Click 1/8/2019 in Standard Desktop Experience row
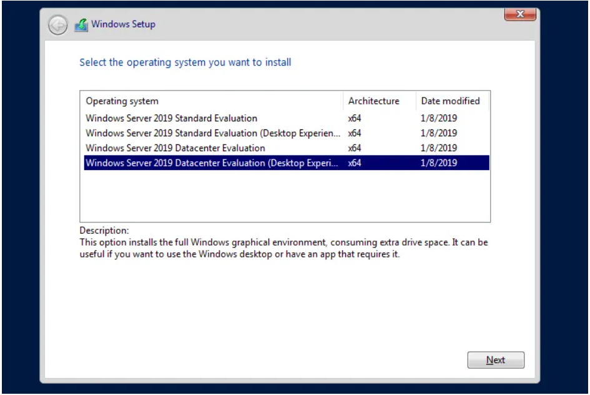The height and width of the screenshot is (395, 590). point(439,133)
